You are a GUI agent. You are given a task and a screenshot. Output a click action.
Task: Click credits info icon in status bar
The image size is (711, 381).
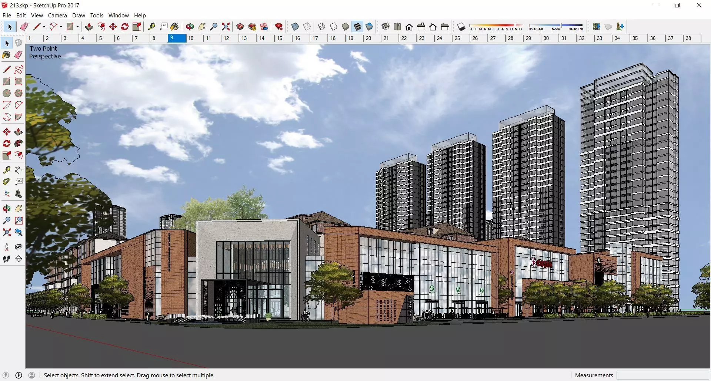(19, 375)
